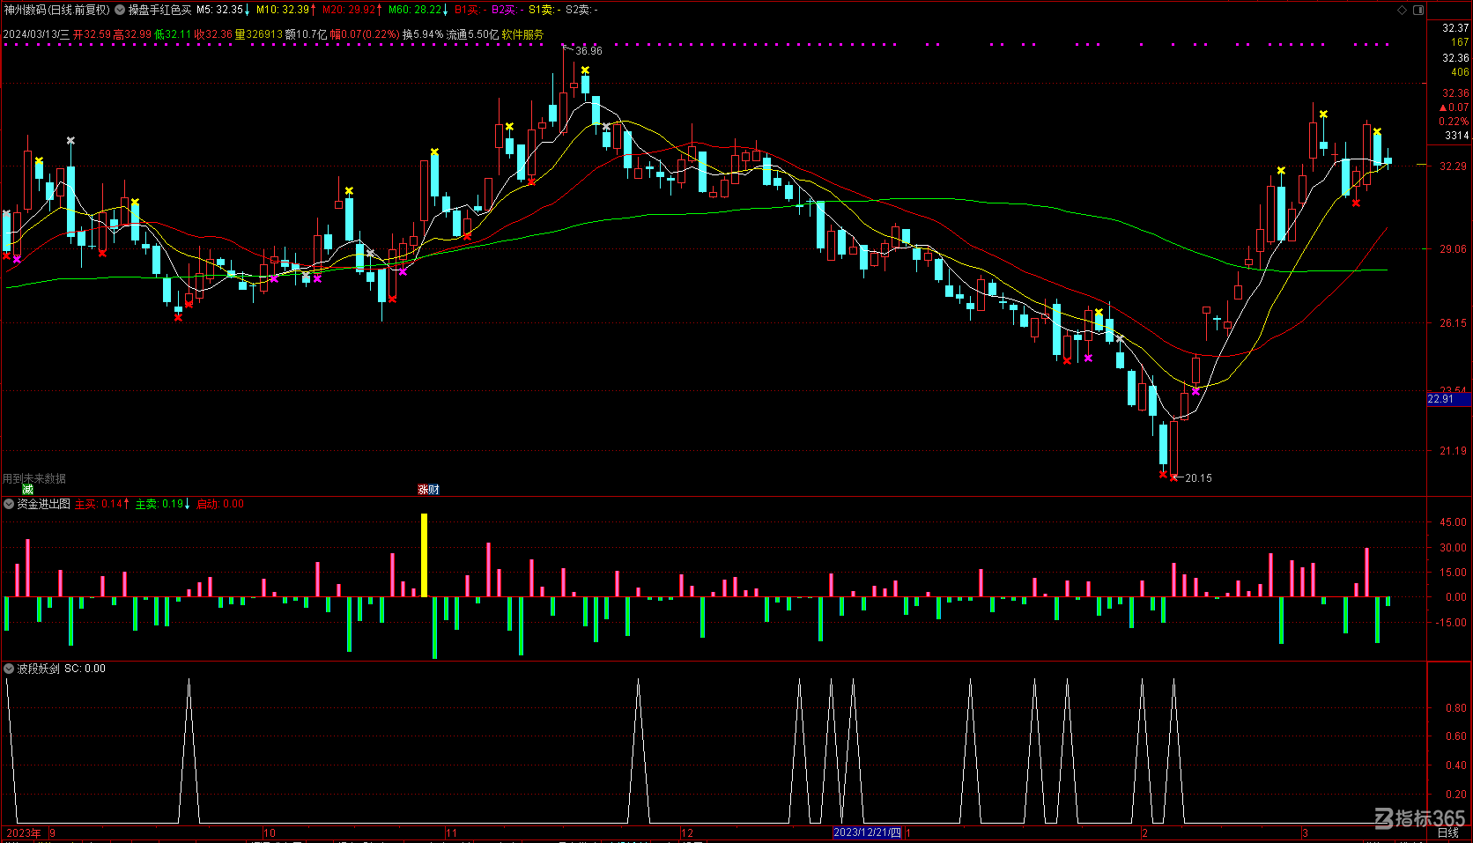Click the SC: 0.00 value label
Screen dimensions: 1473x843
tap(85, 669)
